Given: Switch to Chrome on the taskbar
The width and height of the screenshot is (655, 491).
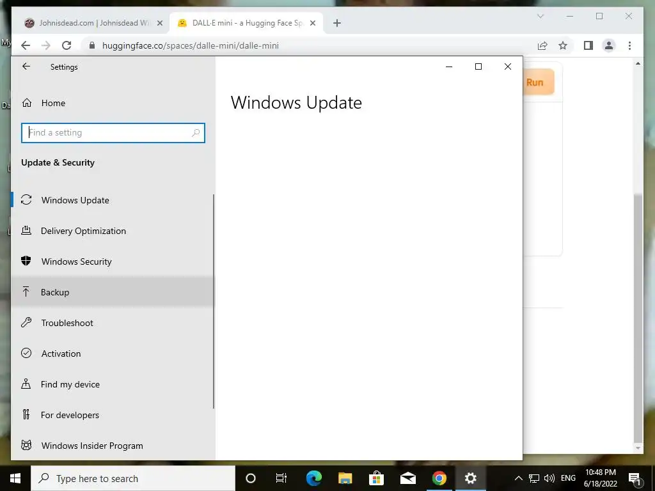Looking at the screenshot, I should click(x=439, y=478).
